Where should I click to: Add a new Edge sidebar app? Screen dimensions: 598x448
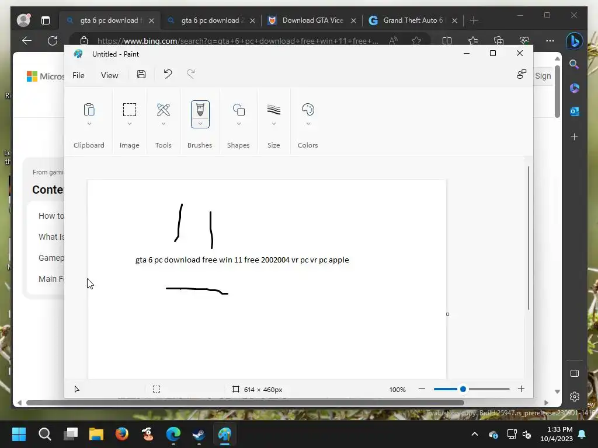575,136
